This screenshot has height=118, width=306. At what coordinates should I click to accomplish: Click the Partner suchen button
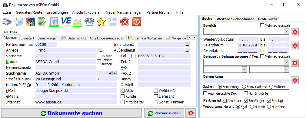click(164, 113)
